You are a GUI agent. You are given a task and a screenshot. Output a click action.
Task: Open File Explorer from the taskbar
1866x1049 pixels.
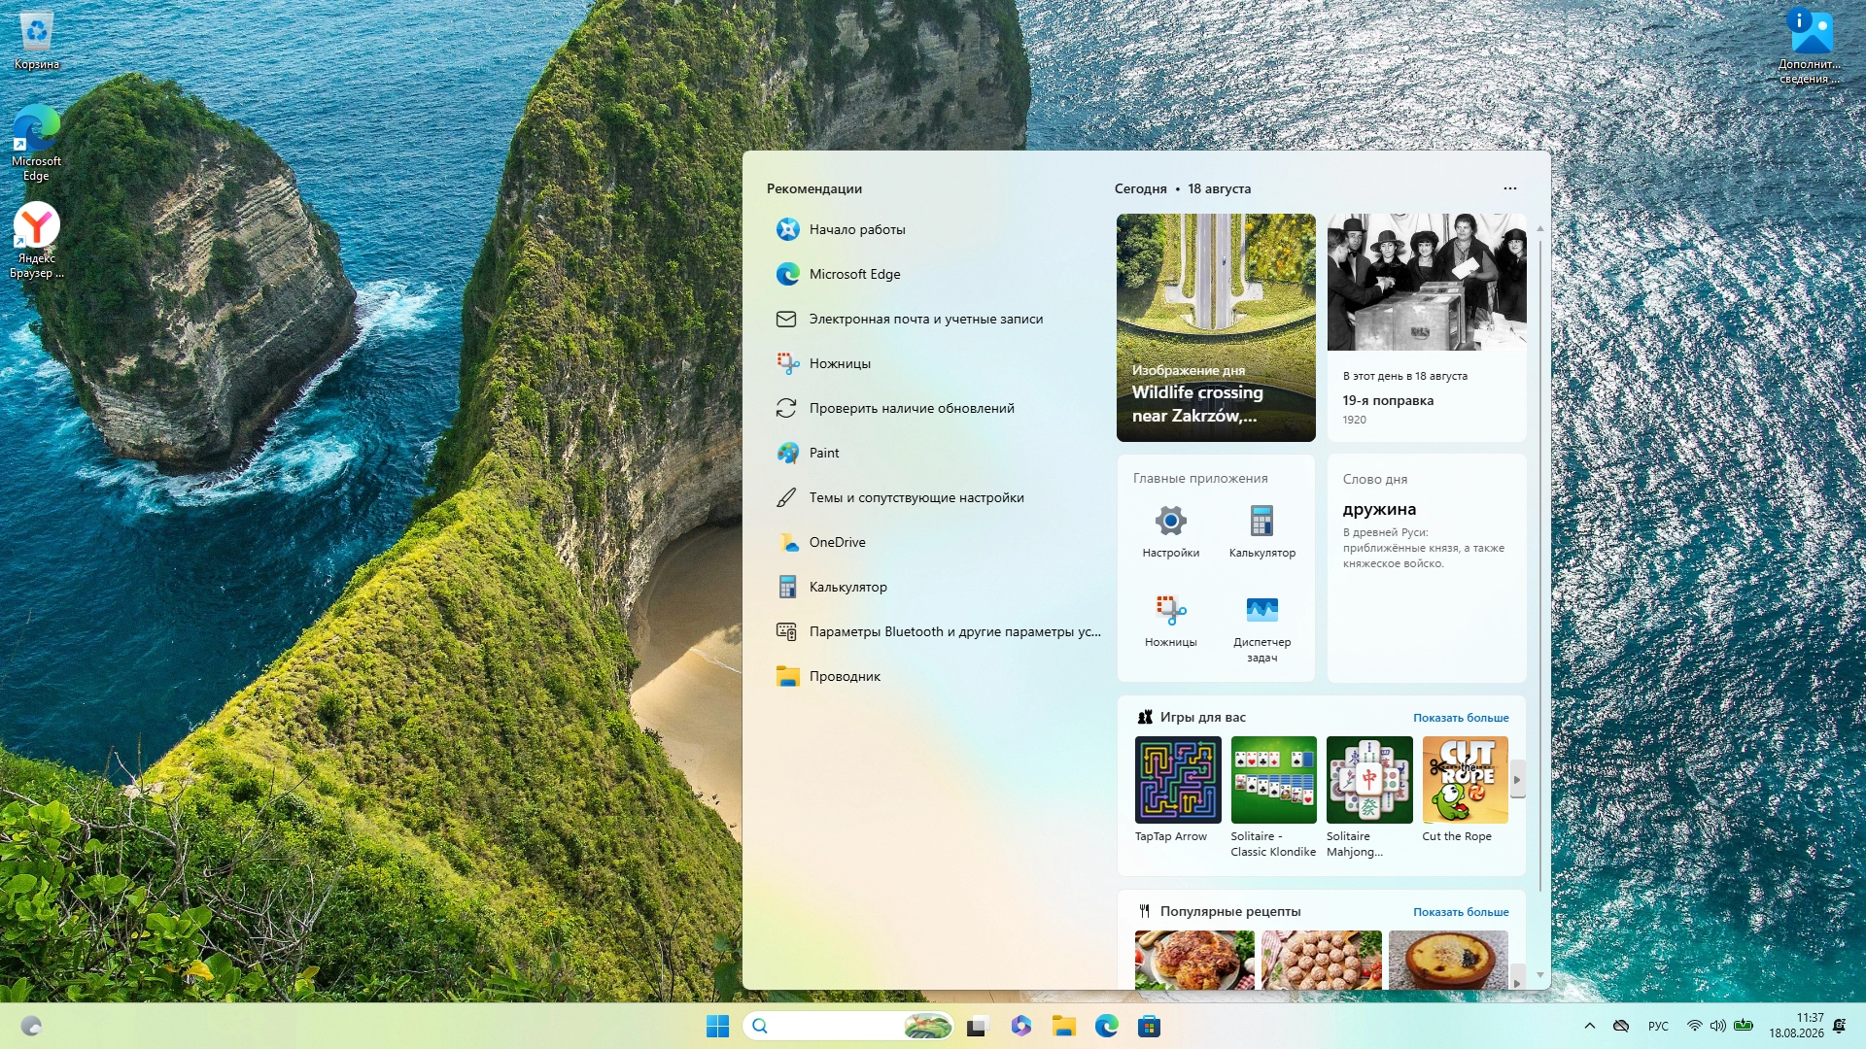coord(1063,1027)
